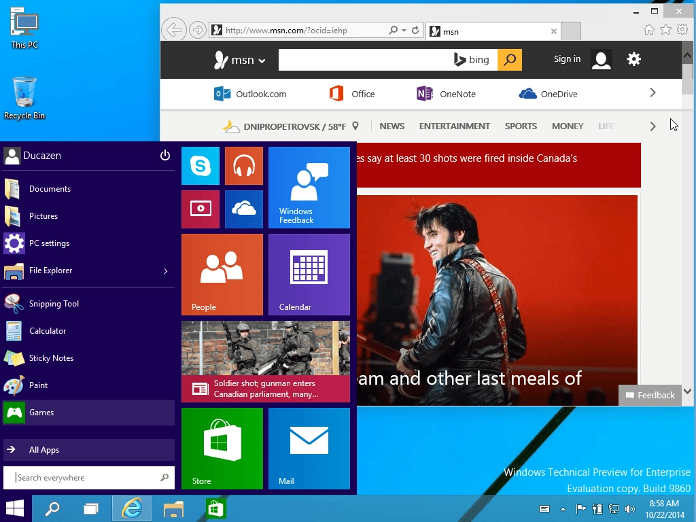Open a new tab in IE
Screen dimensions: 696x522
point(571,31)
